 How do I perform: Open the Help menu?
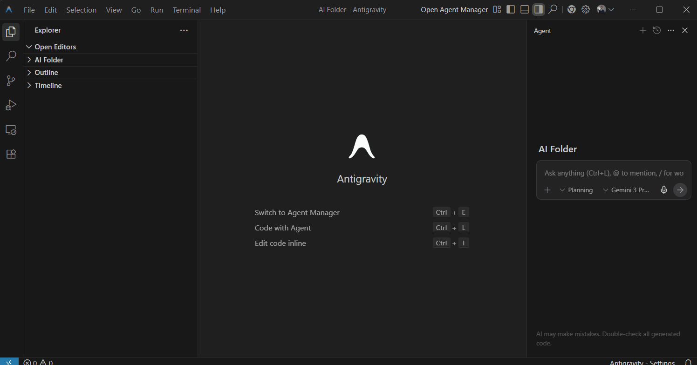click(x=218, y=10)
